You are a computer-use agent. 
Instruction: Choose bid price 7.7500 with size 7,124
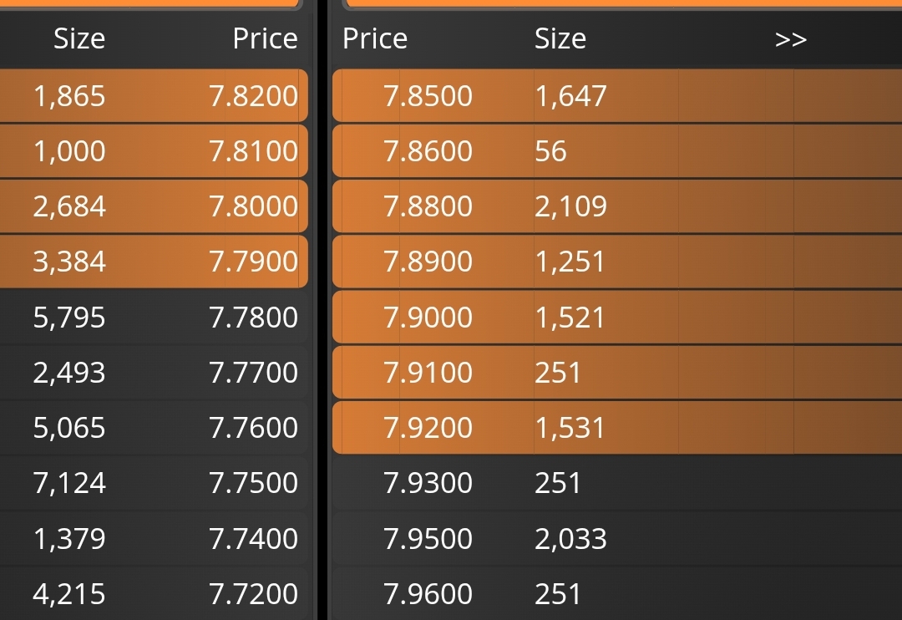click(154, 482)
